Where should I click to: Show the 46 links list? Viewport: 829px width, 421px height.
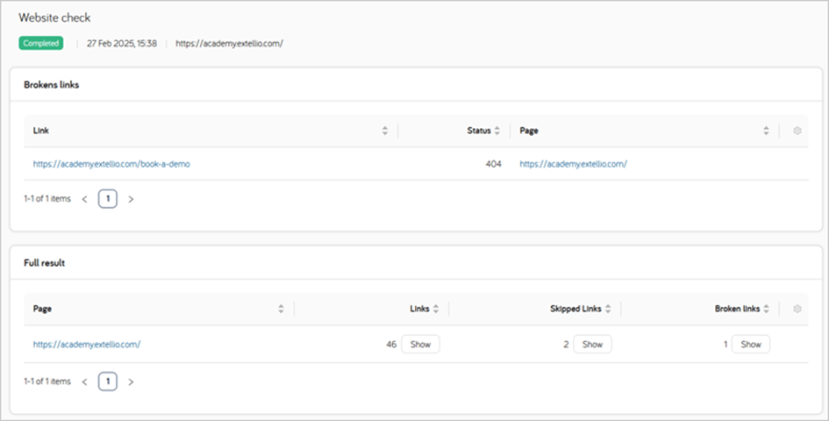pyautogui.click(x=420, y=345)
